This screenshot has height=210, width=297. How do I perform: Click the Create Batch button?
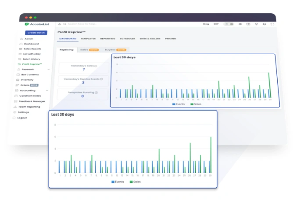[x=36, y=33]
